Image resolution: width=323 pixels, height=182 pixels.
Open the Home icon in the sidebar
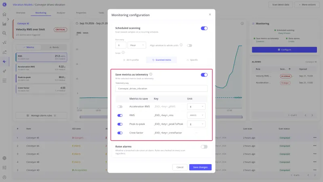tap(4, 14)
